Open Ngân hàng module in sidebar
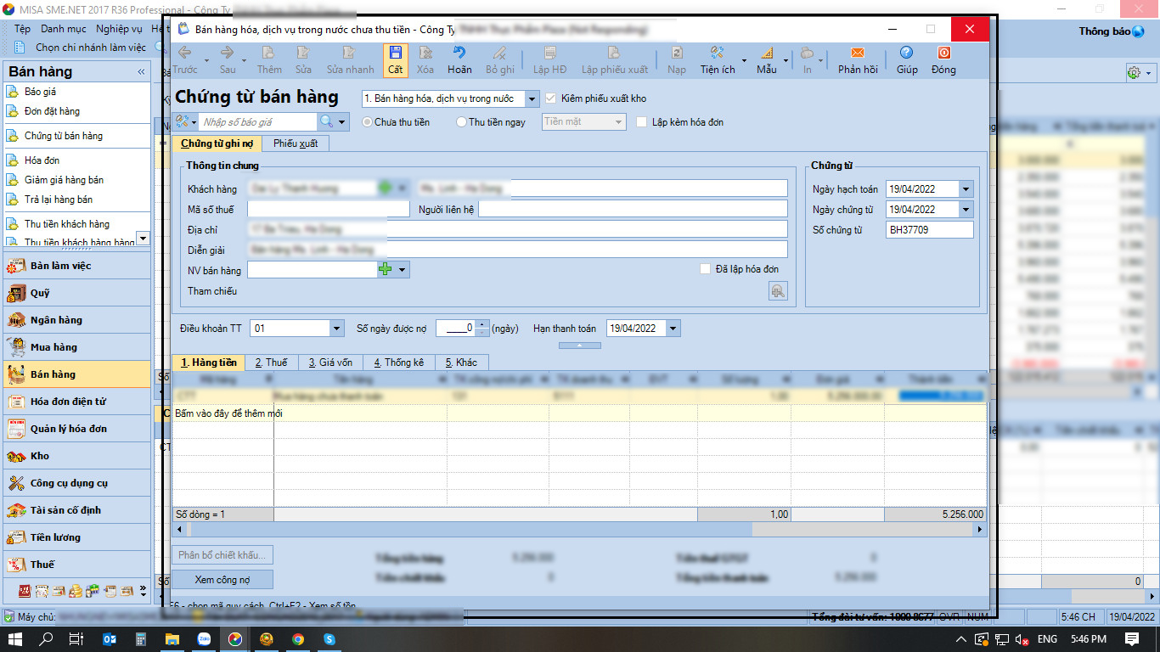This screenshot has width=1160, height=652. coord(76,320)
